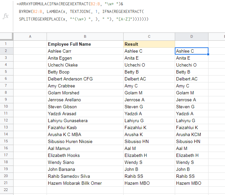Click the select-all corner box
Image resolution: width=225 pixels, height=195 pixels.
coord(7,36)
